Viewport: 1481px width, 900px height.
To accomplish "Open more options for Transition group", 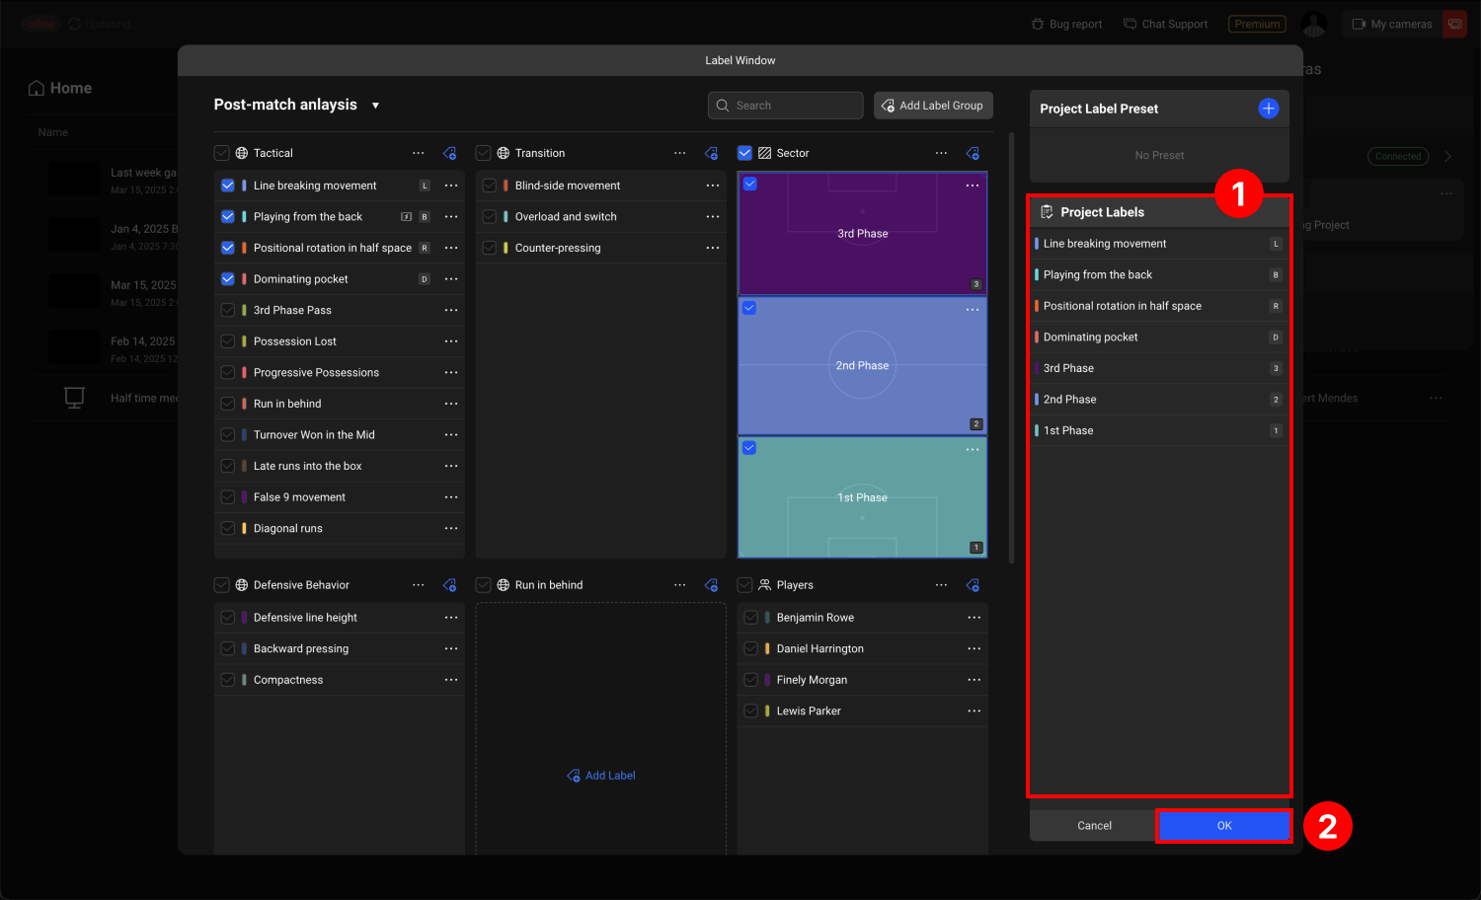I will point(680,153).
